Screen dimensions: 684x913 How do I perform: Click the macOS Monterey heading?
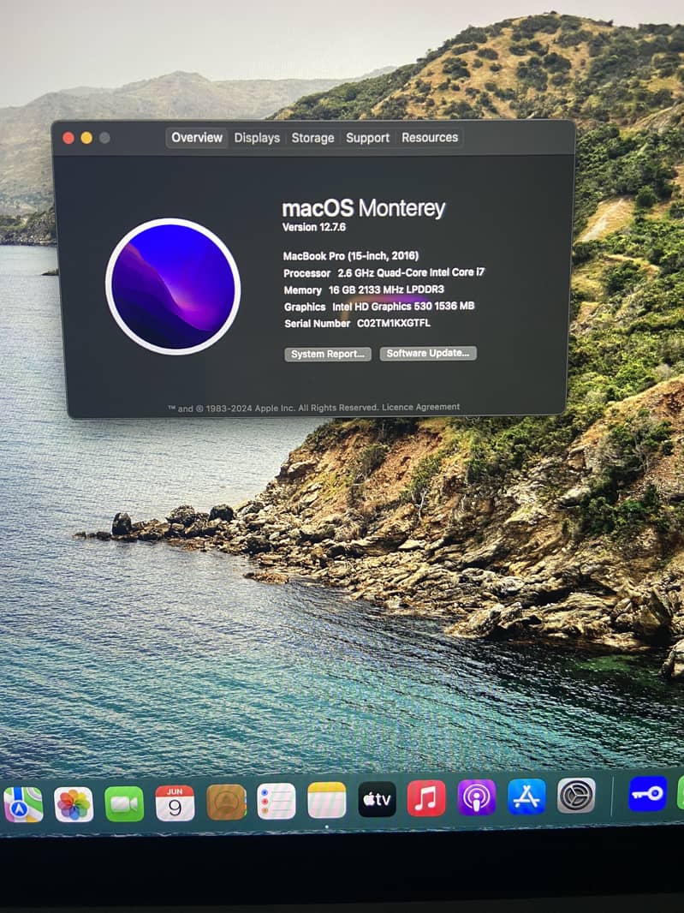(363, 208)
